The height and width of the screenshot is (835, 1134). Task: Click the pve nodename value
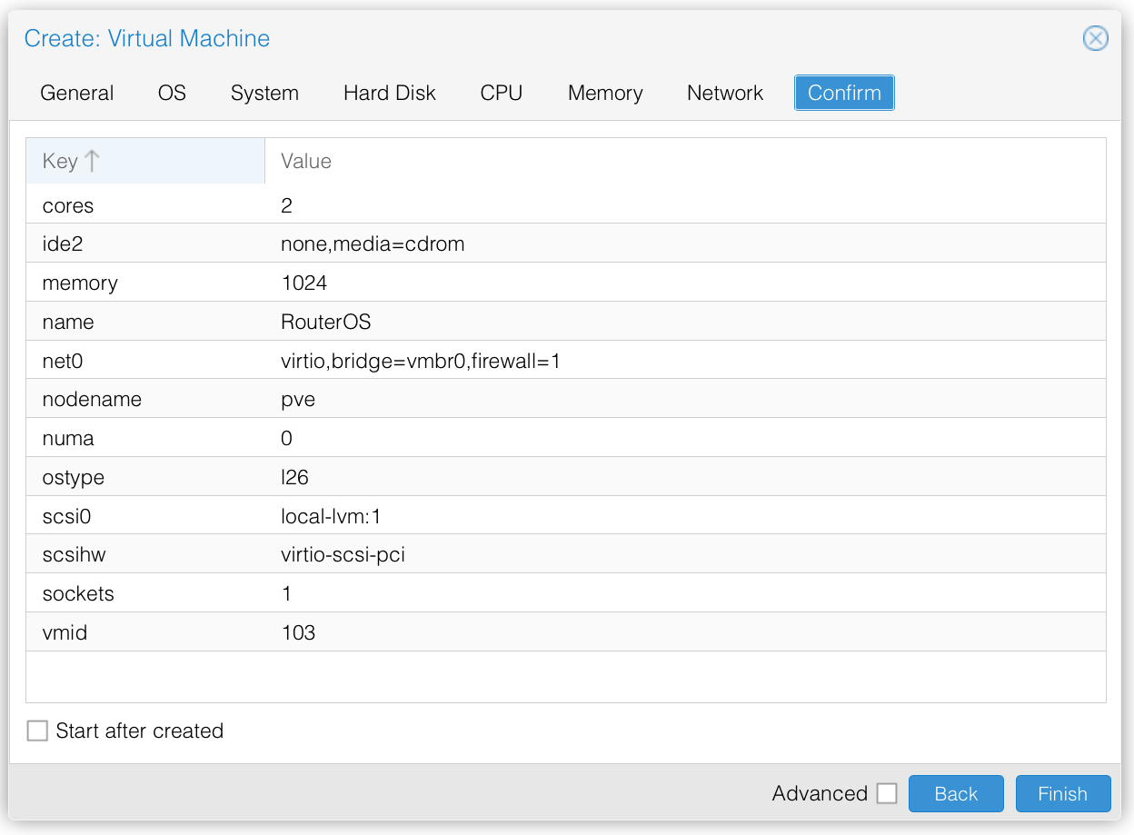coord(298,400)
